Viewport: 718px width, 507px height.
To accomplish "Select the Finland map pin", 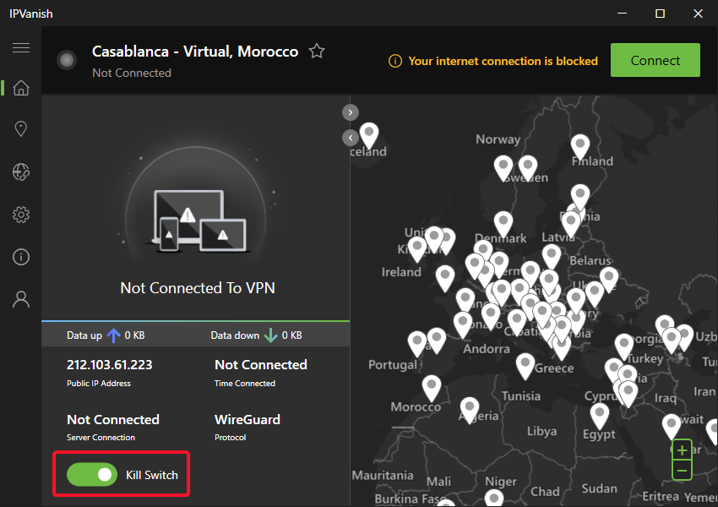I will [580, 146].
